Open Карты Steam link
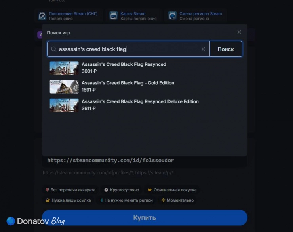Screen dimensions: 293x232 coord(133,13)
